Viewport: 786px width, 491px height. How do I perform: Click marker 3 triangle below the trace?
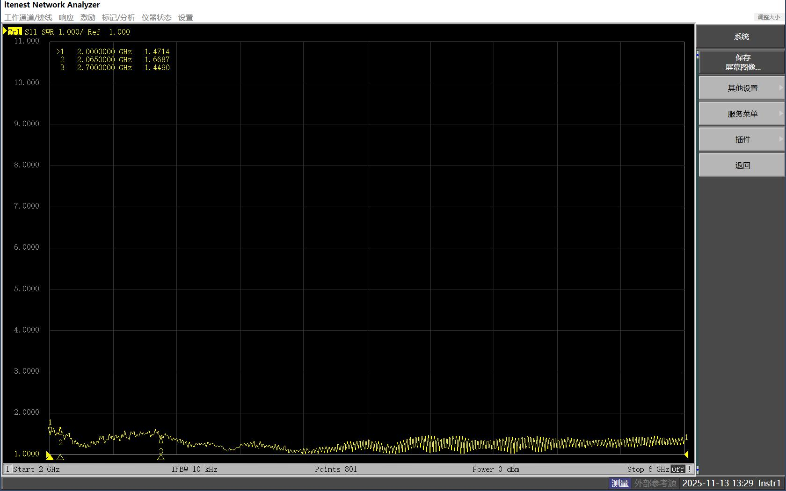161,457
